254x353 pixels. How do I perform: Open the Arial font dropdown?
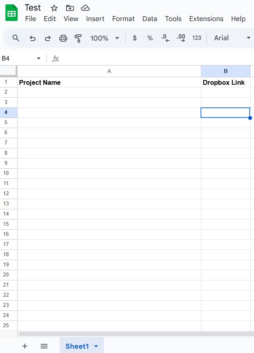(x=232, y=38)
